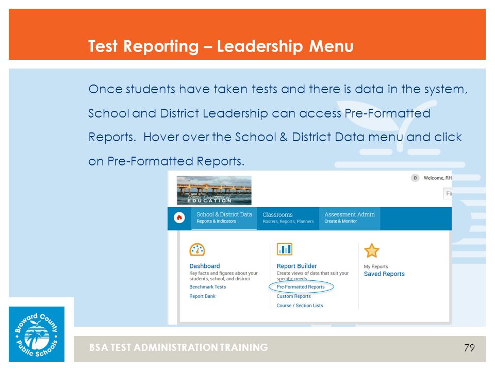Screen dimensions: 495x371
Task: Open the Report Bank link
Action: coord(202,296)
